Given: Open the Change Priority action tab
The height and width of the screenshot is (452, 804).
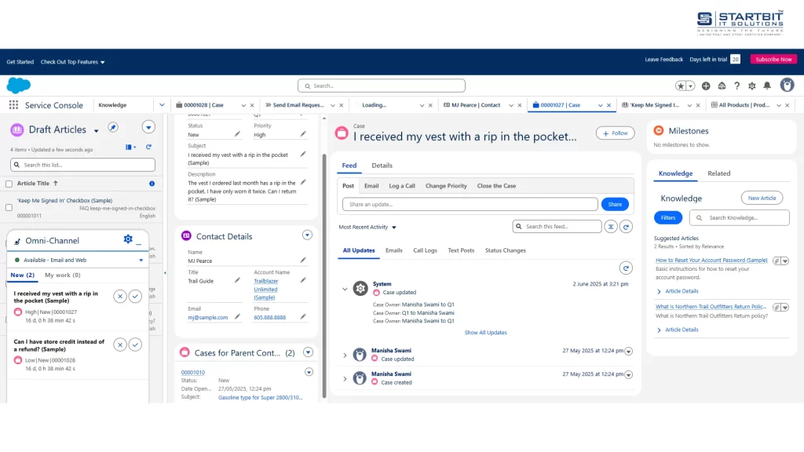Looking at the screenshot, I should tap(446, 186).
